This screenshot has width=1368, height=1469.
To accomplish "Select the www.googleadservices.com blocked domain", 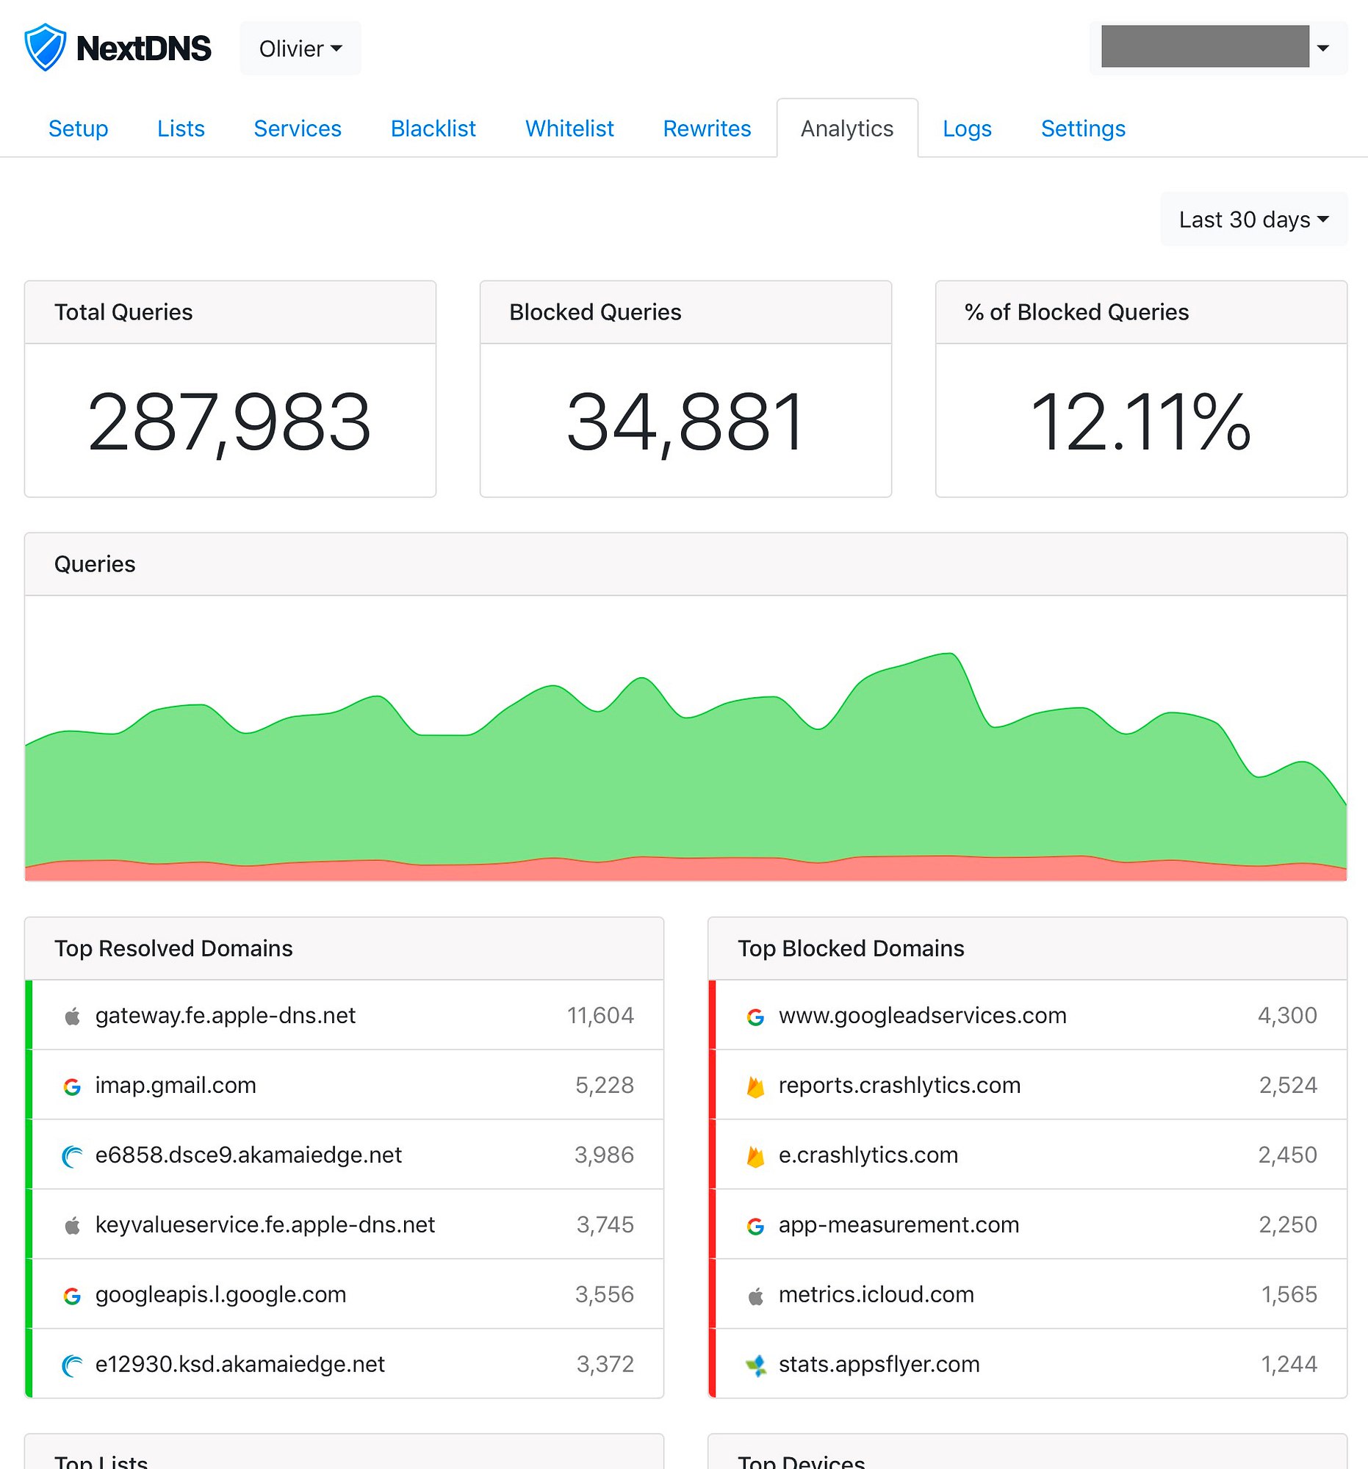I will (x=922, y=1015).
